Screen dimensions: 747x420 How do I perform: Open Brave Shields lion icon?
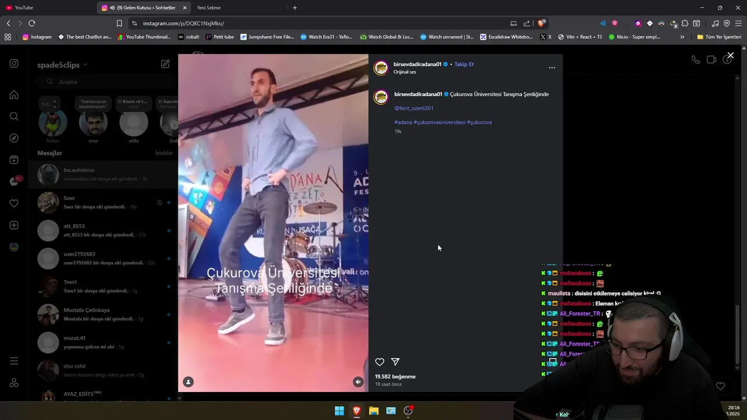tap(542, 23)
